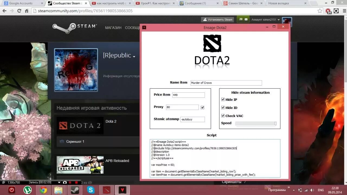This screenshot has width=347, height=195.
Task: Click the red power icon in taskbar
Action: (12, 190)
